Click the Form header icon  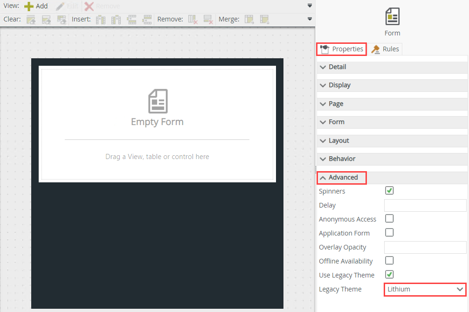(392, 15)
